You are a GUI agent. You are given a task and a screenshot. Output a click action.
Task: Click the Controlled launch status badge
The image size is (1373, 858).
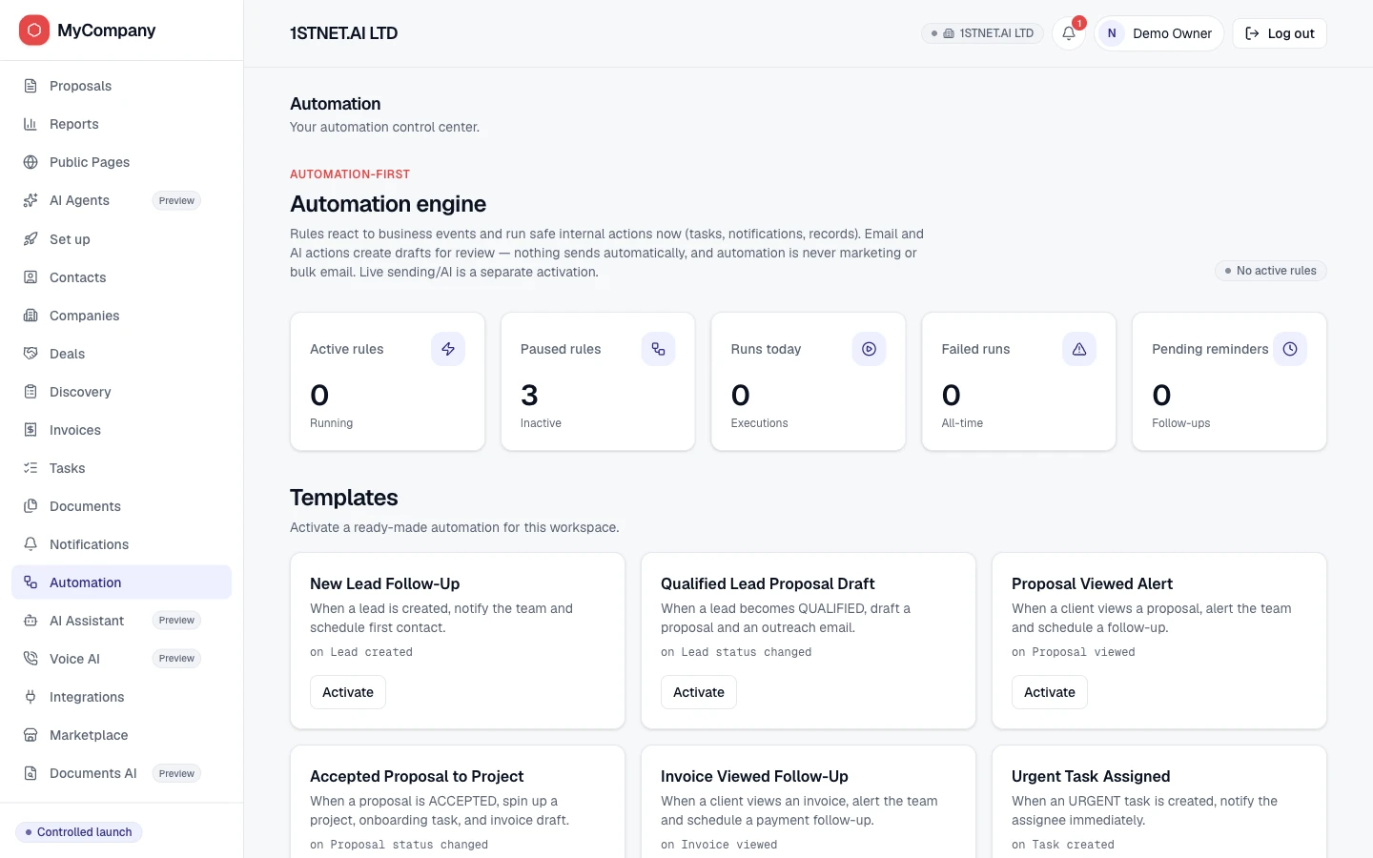79,832
